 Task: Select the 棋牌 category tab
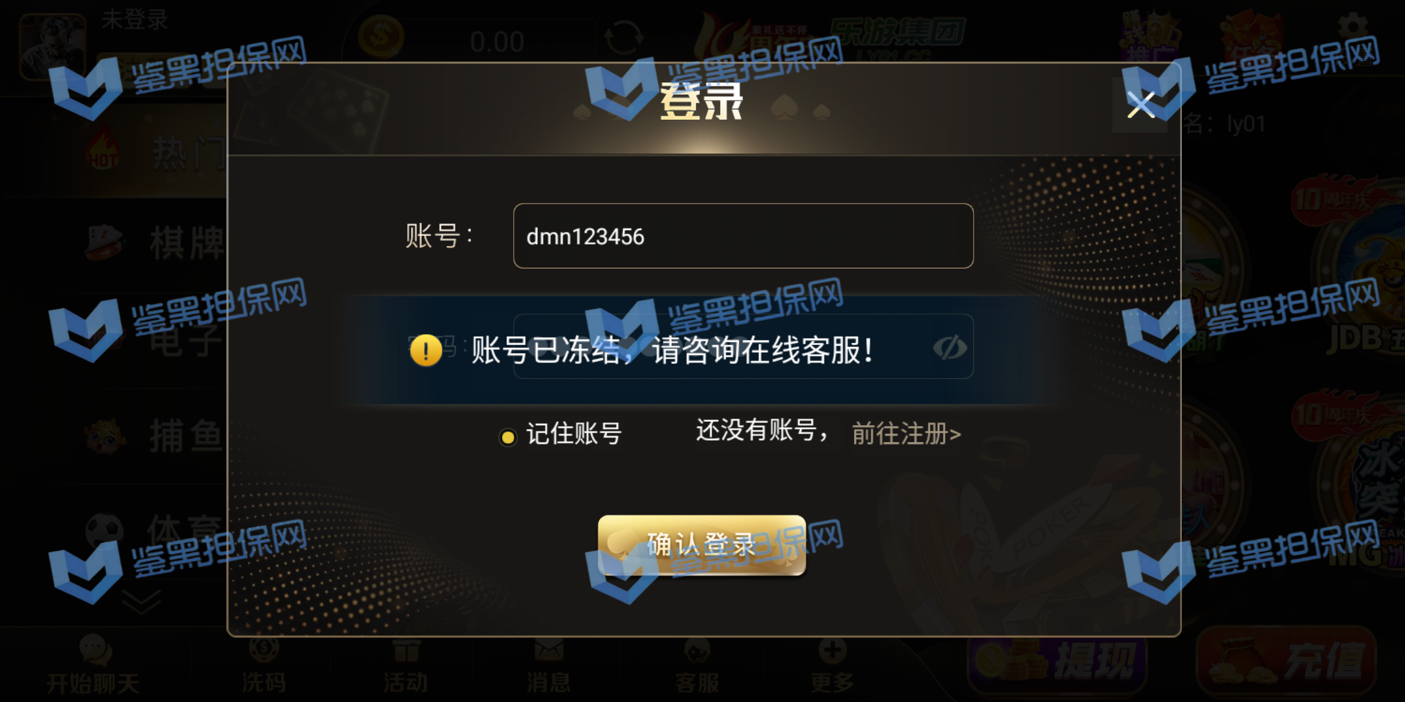[154, 242]
